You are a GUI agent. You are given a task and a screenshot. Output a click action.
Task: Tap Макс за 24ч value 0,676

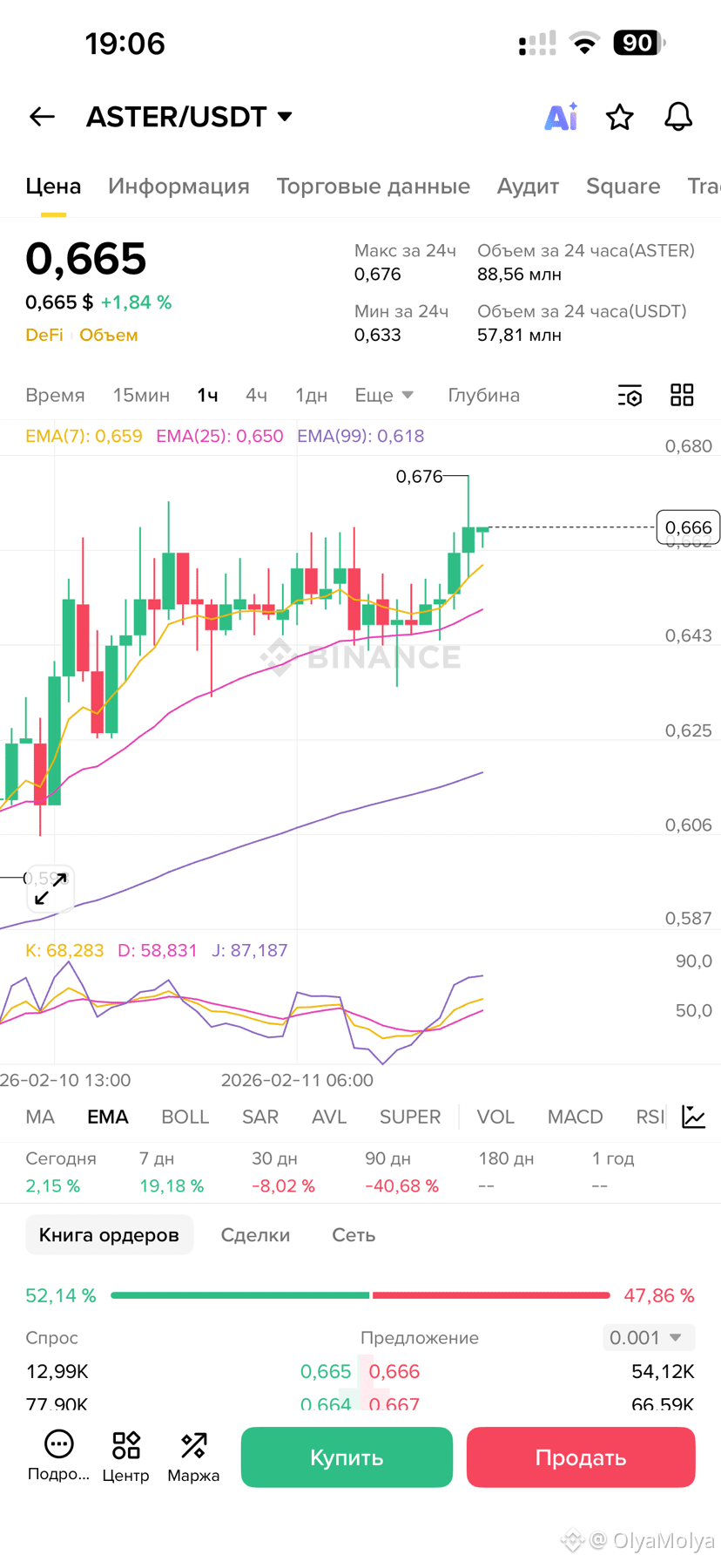[x=378, y=274]
